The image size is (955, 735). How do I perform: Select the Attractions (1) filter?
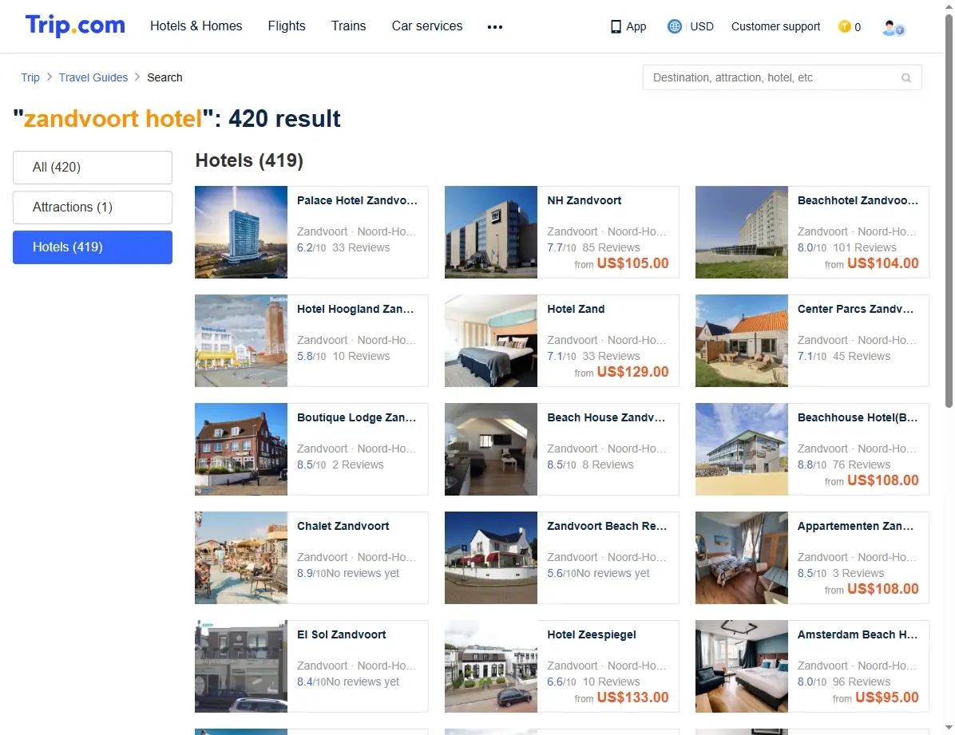tap(93, 207)
